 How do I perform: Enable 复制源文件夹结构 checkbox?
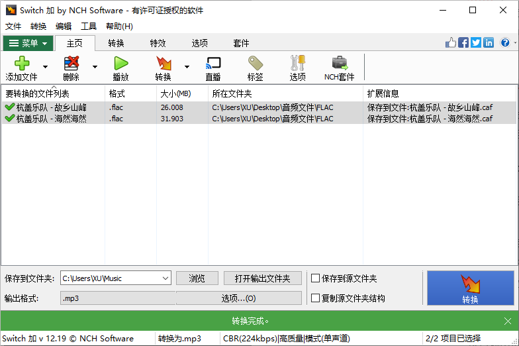tap(315, 298)
